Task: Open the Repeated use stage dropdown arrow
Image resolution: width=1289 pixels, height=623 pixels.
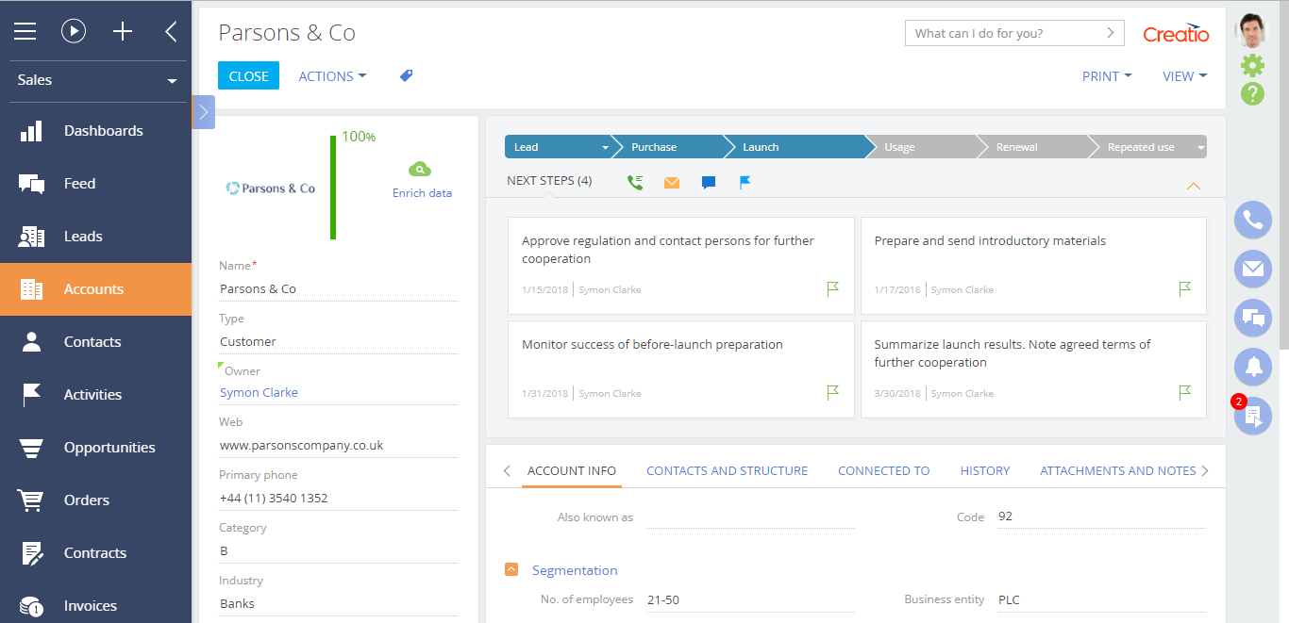Action: coord(1201,148)
